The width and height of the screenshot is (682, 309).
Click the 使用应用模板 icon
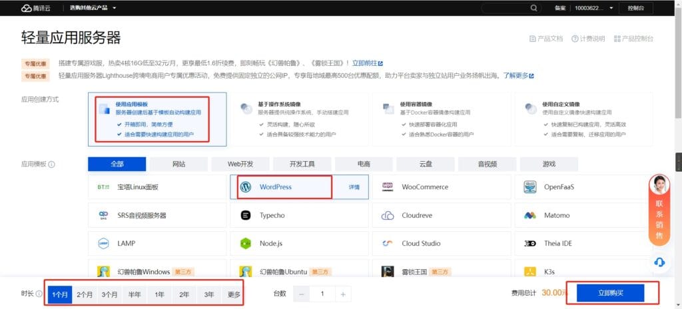pyautogui.click(x=104, y=109)
